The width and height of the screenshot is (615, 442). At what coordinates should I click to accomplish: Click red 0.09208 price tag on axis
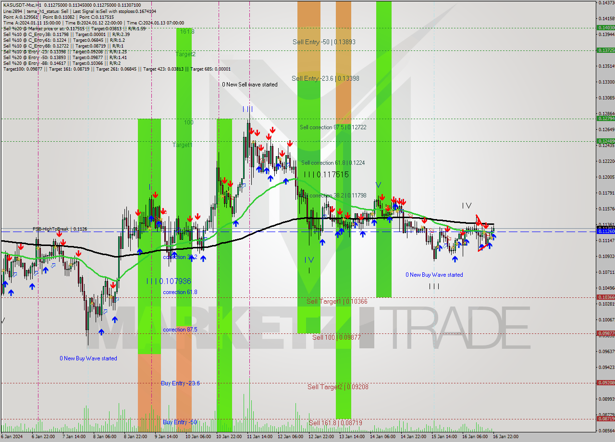605,382
